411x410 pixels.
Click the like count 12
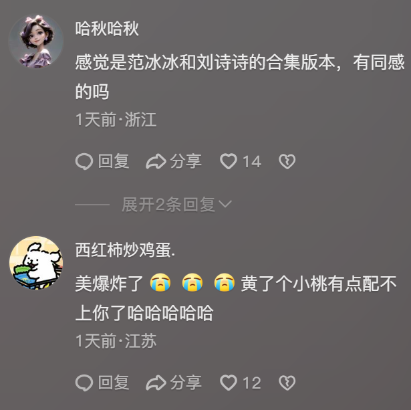tap(252, 383)
